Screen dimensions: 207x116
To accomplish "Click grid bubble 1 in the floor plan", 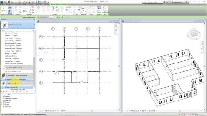I will (53, 29).
